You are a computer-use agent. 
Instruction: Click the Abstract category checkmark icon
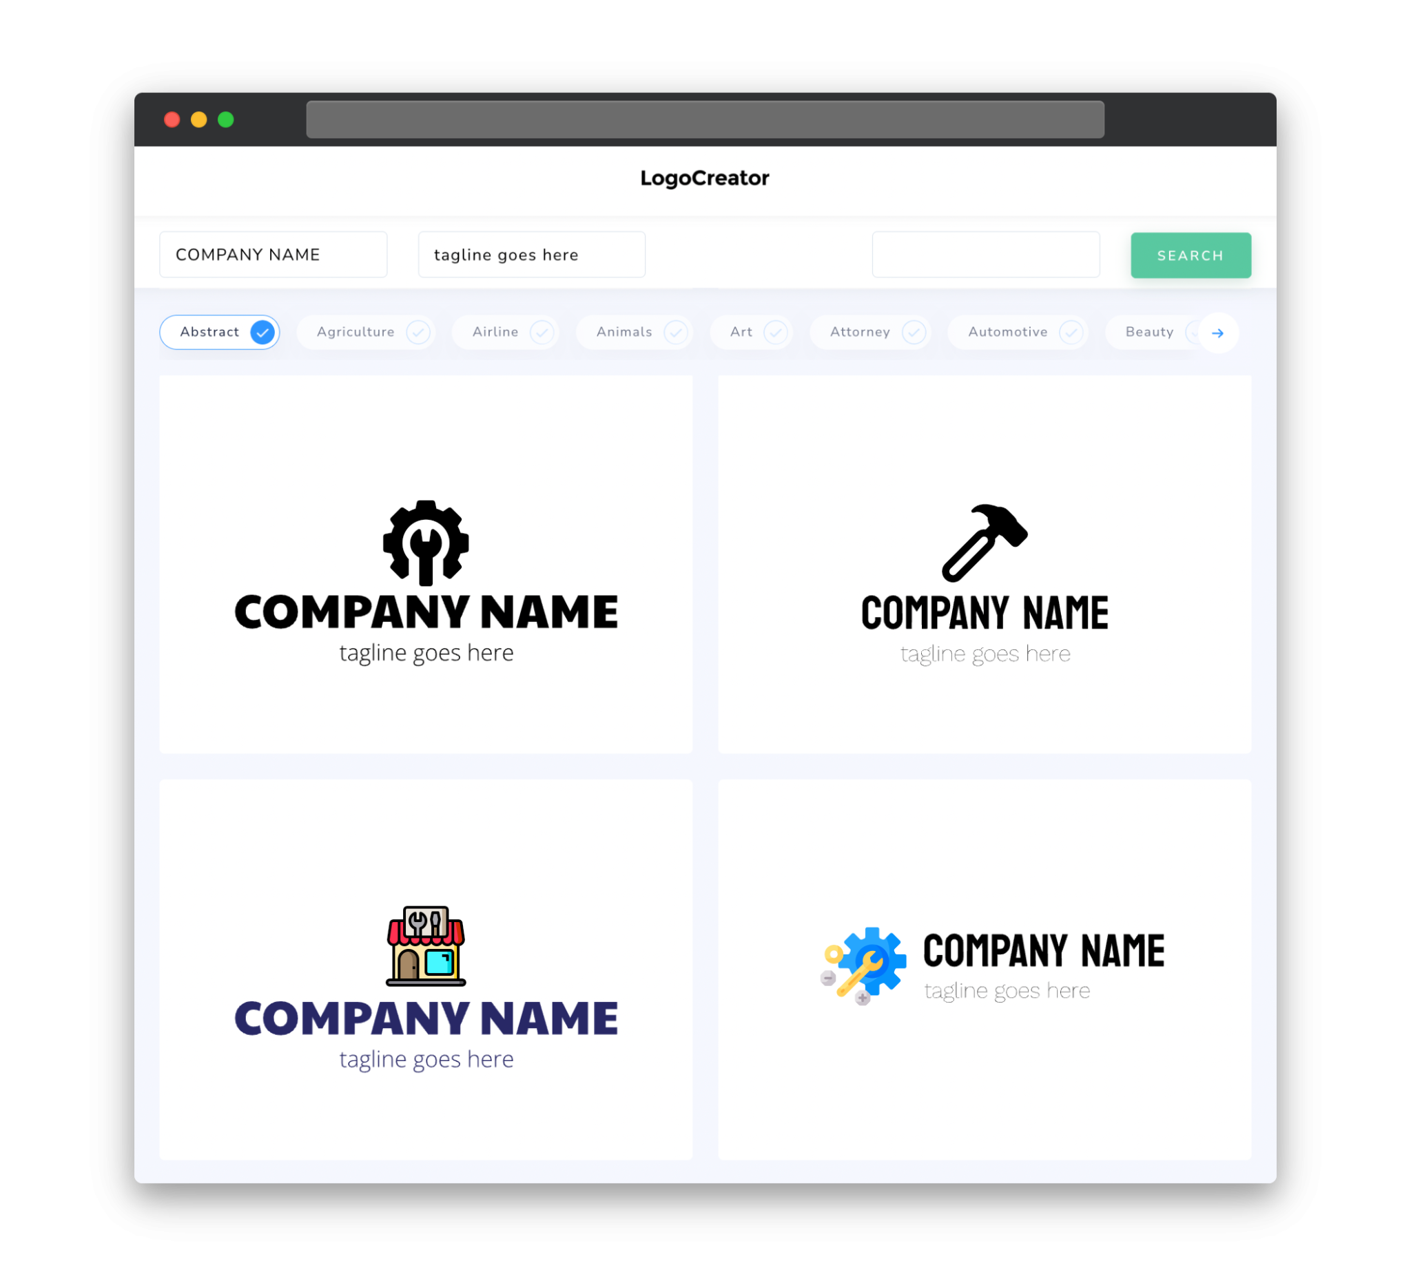point(262,332)
